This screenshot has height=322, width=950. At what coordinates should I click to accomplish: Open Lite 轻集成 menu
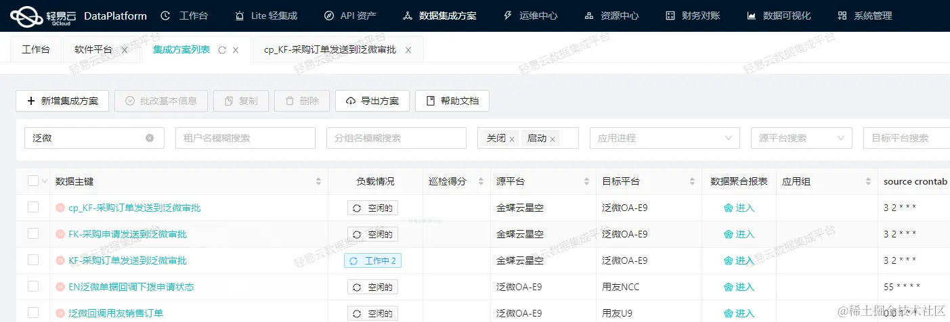[265, 16]
